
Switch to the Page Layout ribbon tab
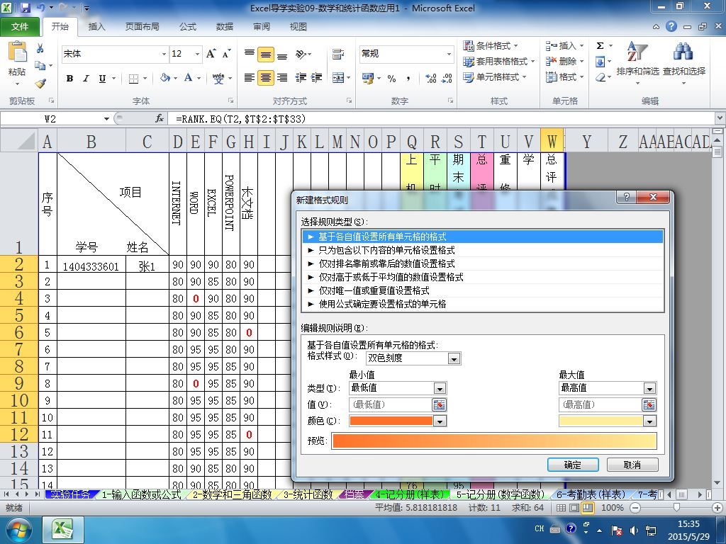coord(142,27)
